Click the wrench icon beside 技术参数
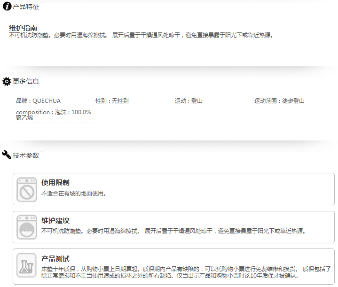Screen dimensions: 338x287 tap(7, 155)
